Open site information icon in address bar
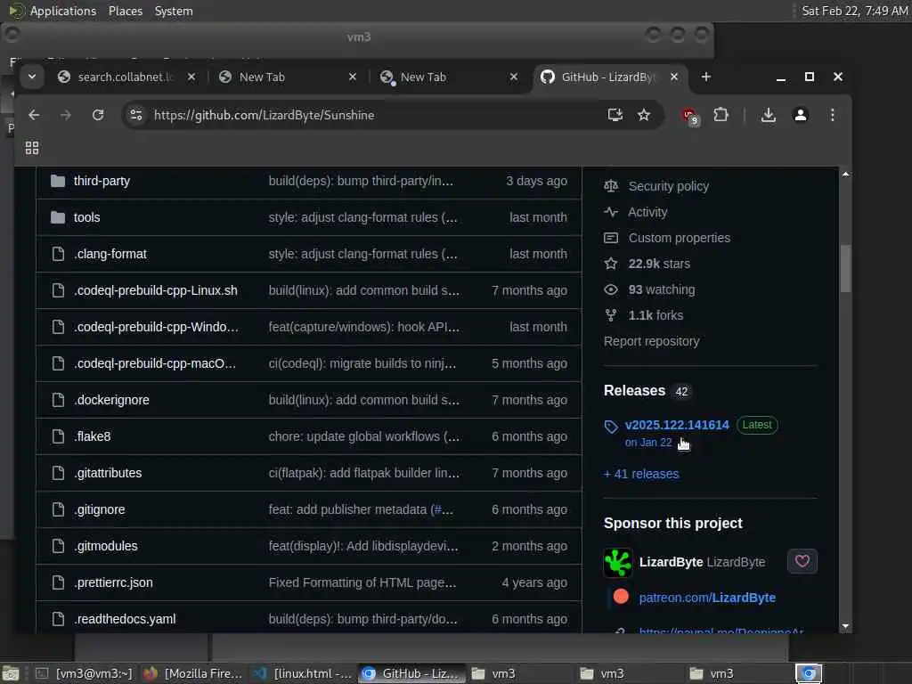Screen dimensions: 912x684 pyautogui.click(x=136, y=115)
